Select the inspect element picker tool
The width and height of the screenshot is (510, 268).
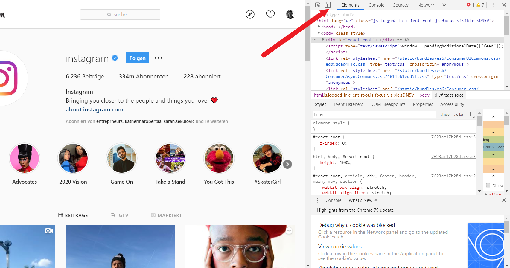[x=318, y=5]
